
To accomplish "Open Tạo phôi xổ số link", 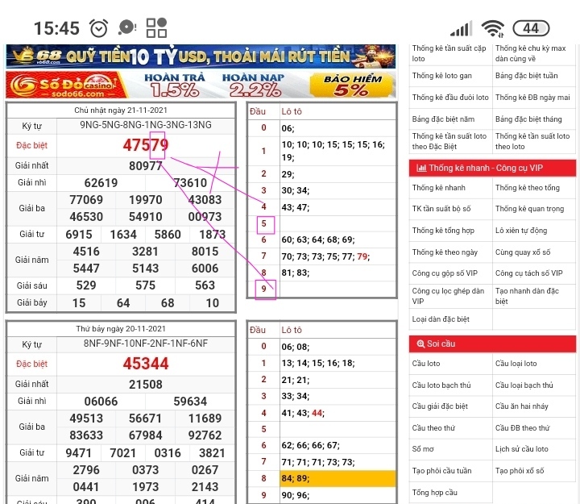I will 520,471.
